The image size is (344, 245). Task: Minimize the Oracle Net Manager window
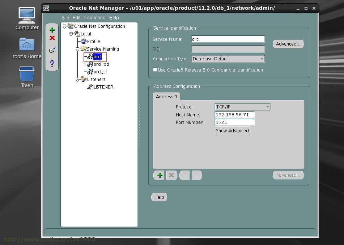[x=298, y=9]
